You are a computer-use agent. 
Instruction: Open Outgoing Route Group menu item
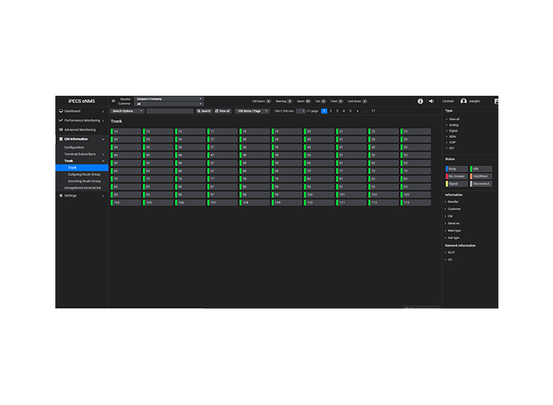[x=84, y=175]
